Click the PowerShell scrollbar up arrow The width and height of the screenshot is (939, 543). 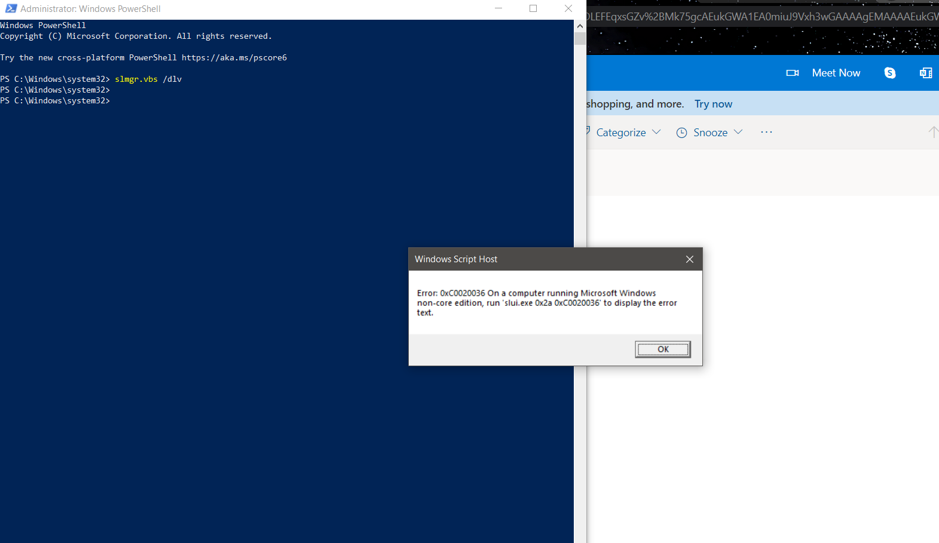580,26
